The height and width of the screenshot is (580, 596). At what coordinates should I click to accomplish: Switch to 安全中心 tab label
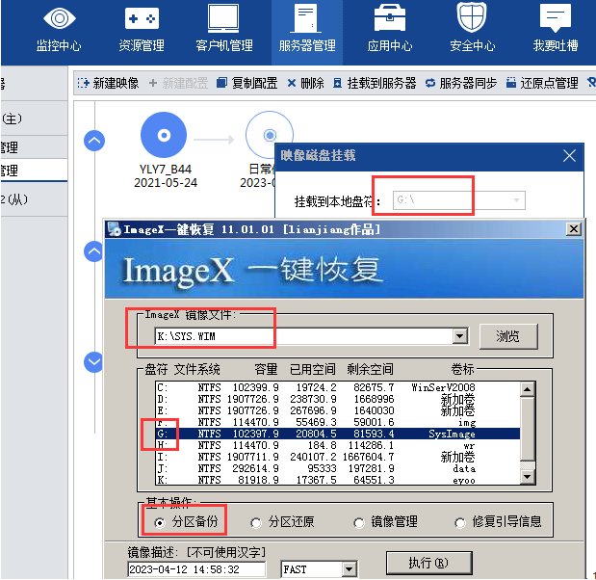[473, 45]
